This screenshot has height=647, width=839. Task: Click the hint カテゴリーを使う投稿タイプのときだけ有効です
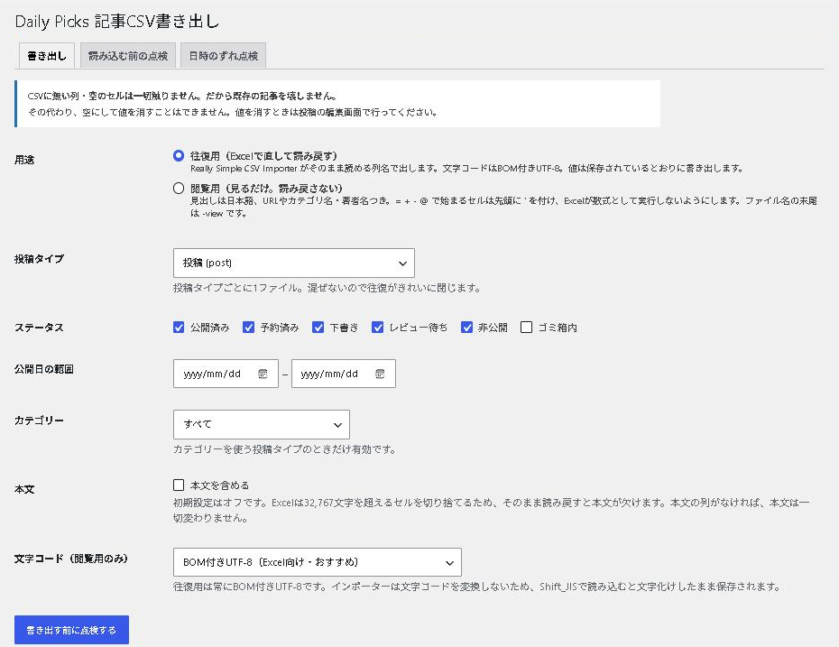coord(285,449)
